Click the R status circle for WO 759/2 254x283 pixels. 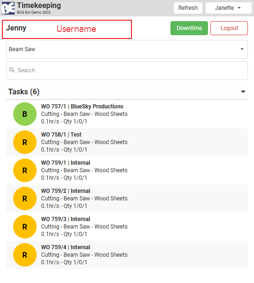(x=25, y=199)
